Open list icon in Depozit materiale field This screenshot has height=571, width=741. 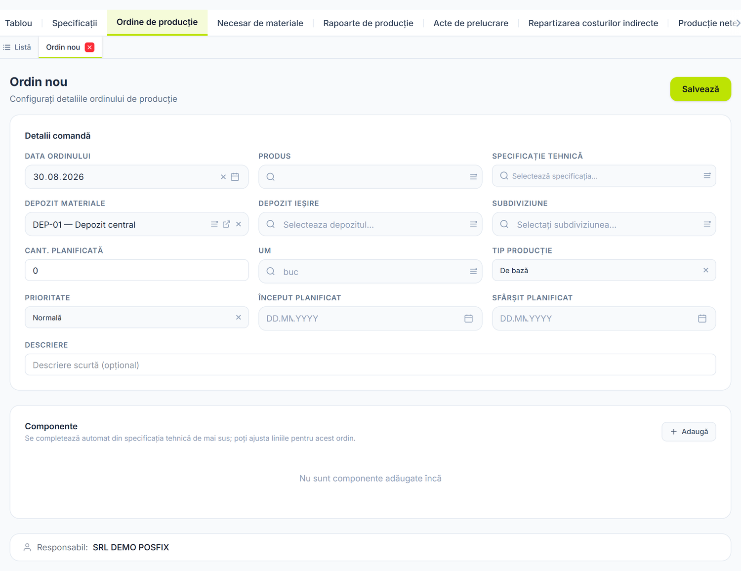point(214,224)
